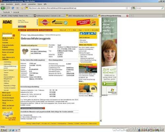Stop loading using the X toolbar icon
Screen dimensions: 165x132
click(x=17, y=8)
